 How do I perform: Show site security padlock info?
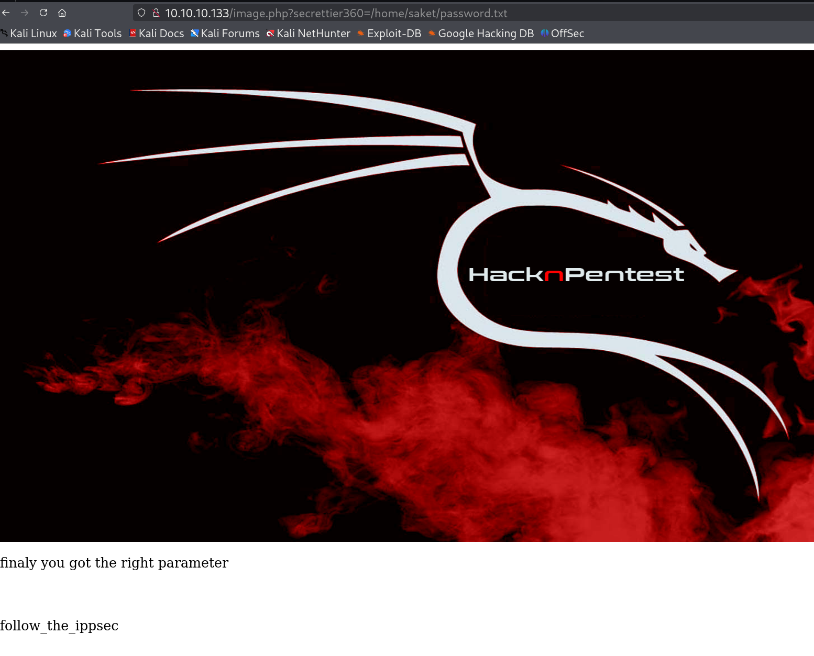tap(156, 13)
